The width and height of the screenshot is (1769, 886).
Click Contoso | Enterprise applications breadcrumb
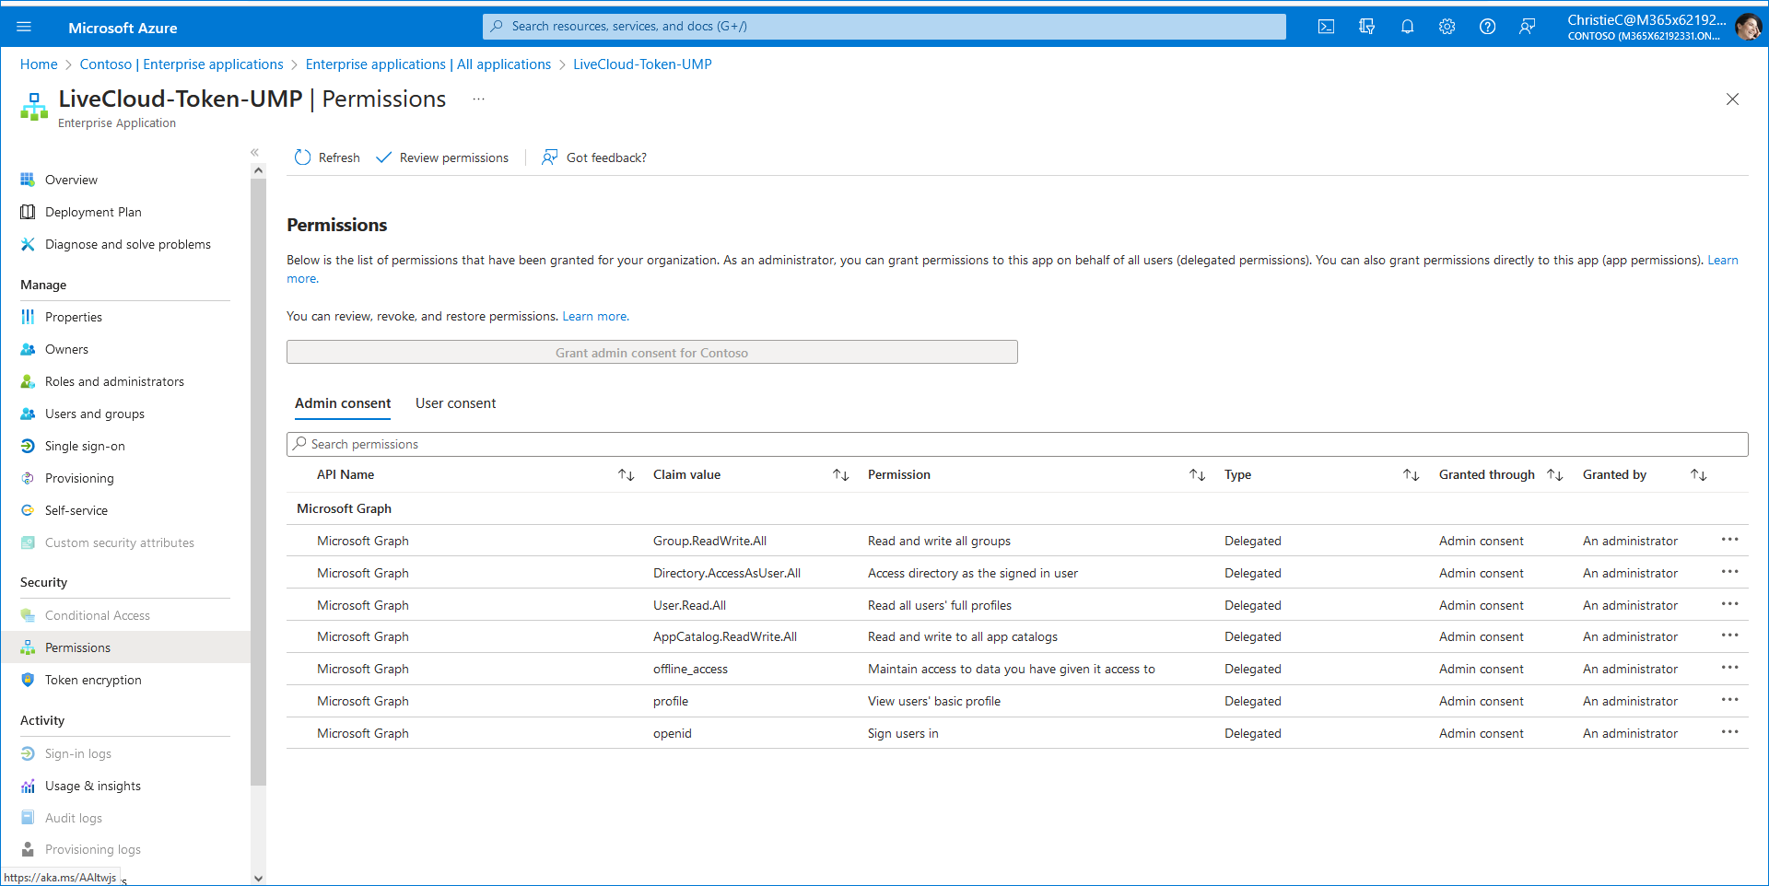[182, 64]
